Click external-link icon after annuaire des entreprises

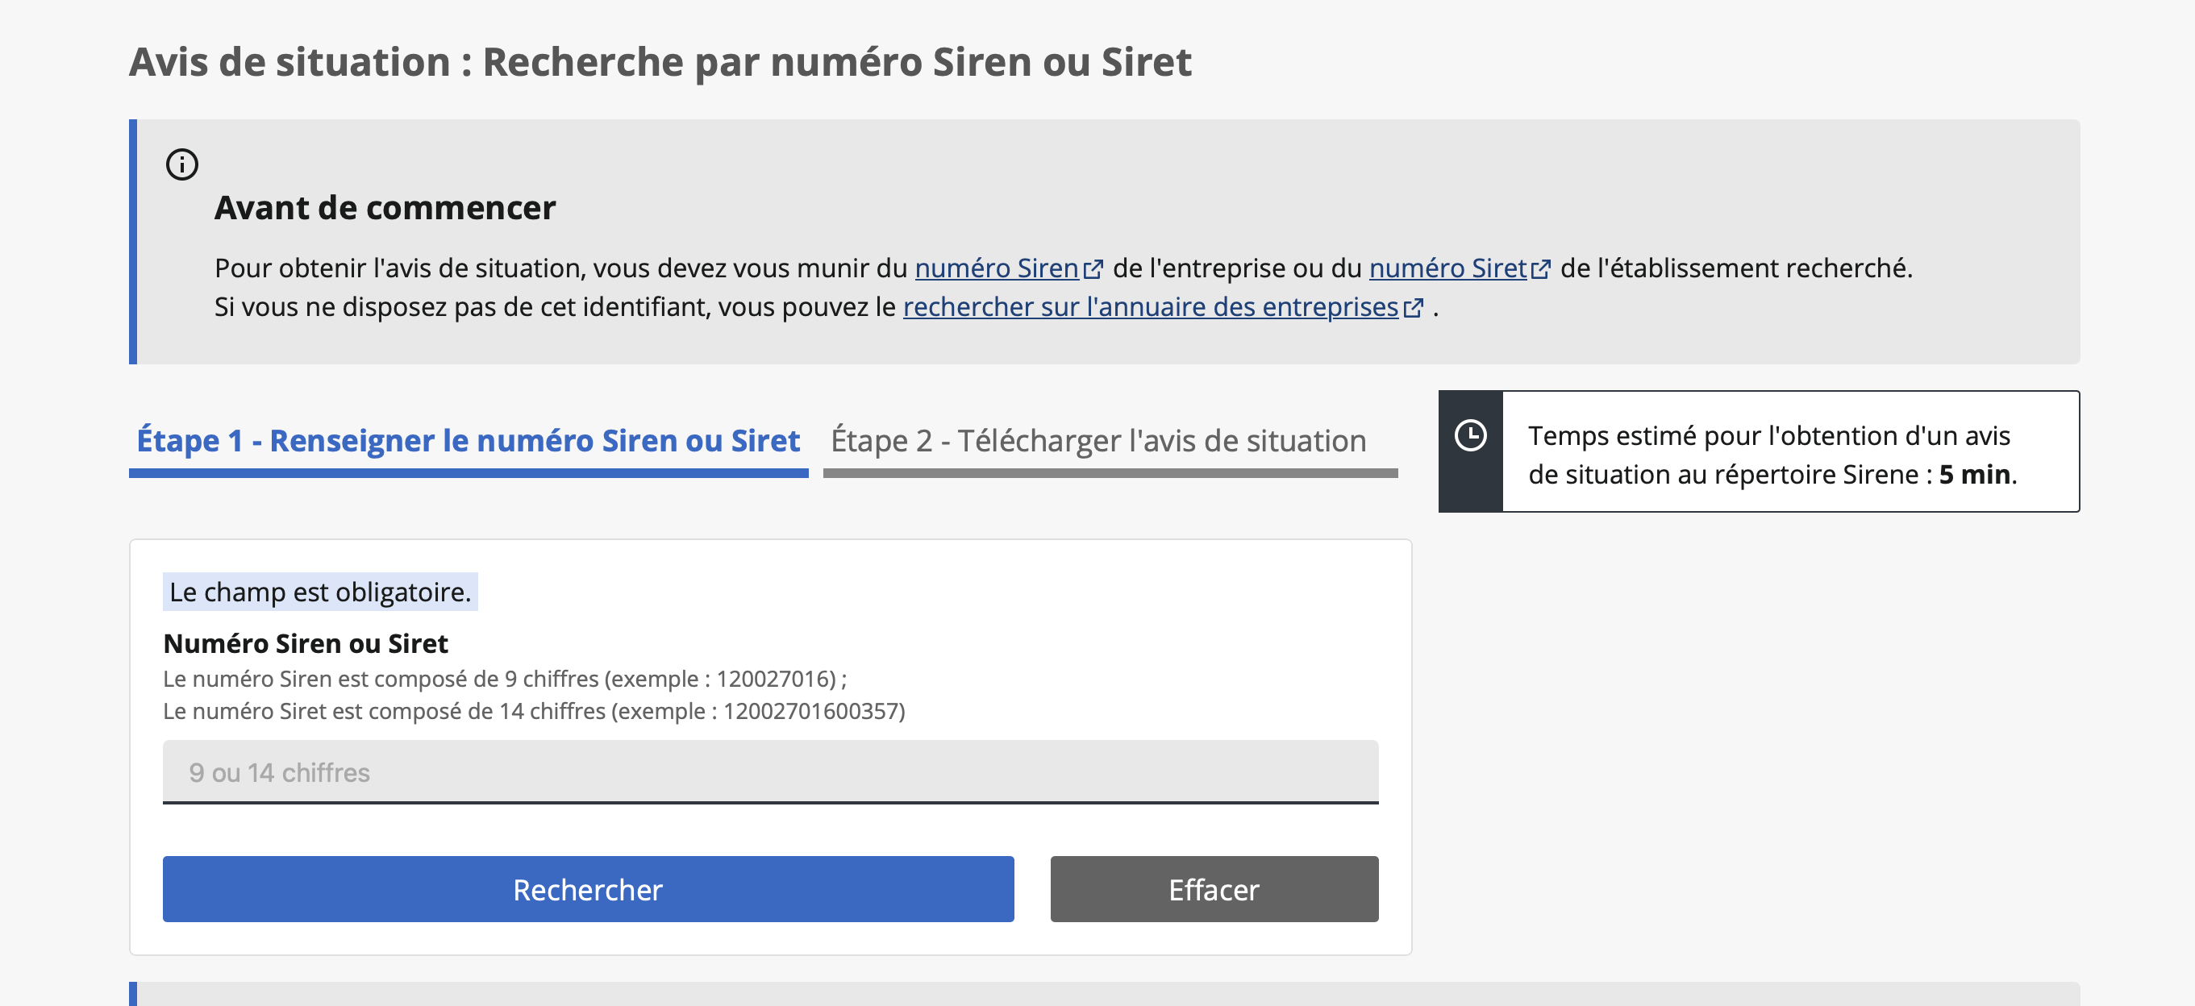coord(1413,307)
